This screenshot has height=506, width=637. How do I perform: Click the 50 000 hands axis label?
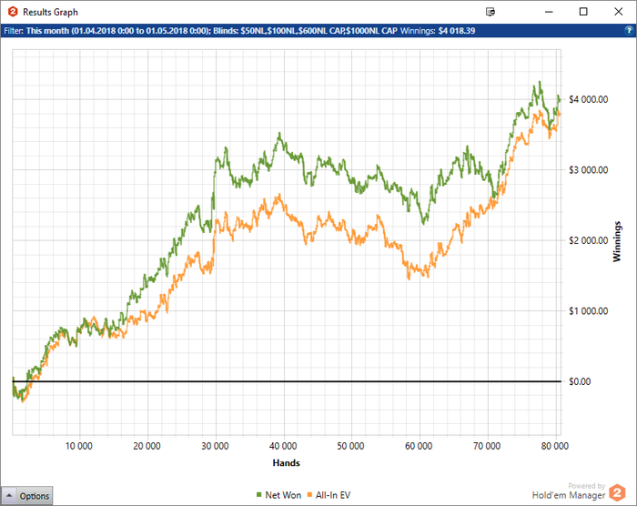pyautogui.click(x=350, y=446)
